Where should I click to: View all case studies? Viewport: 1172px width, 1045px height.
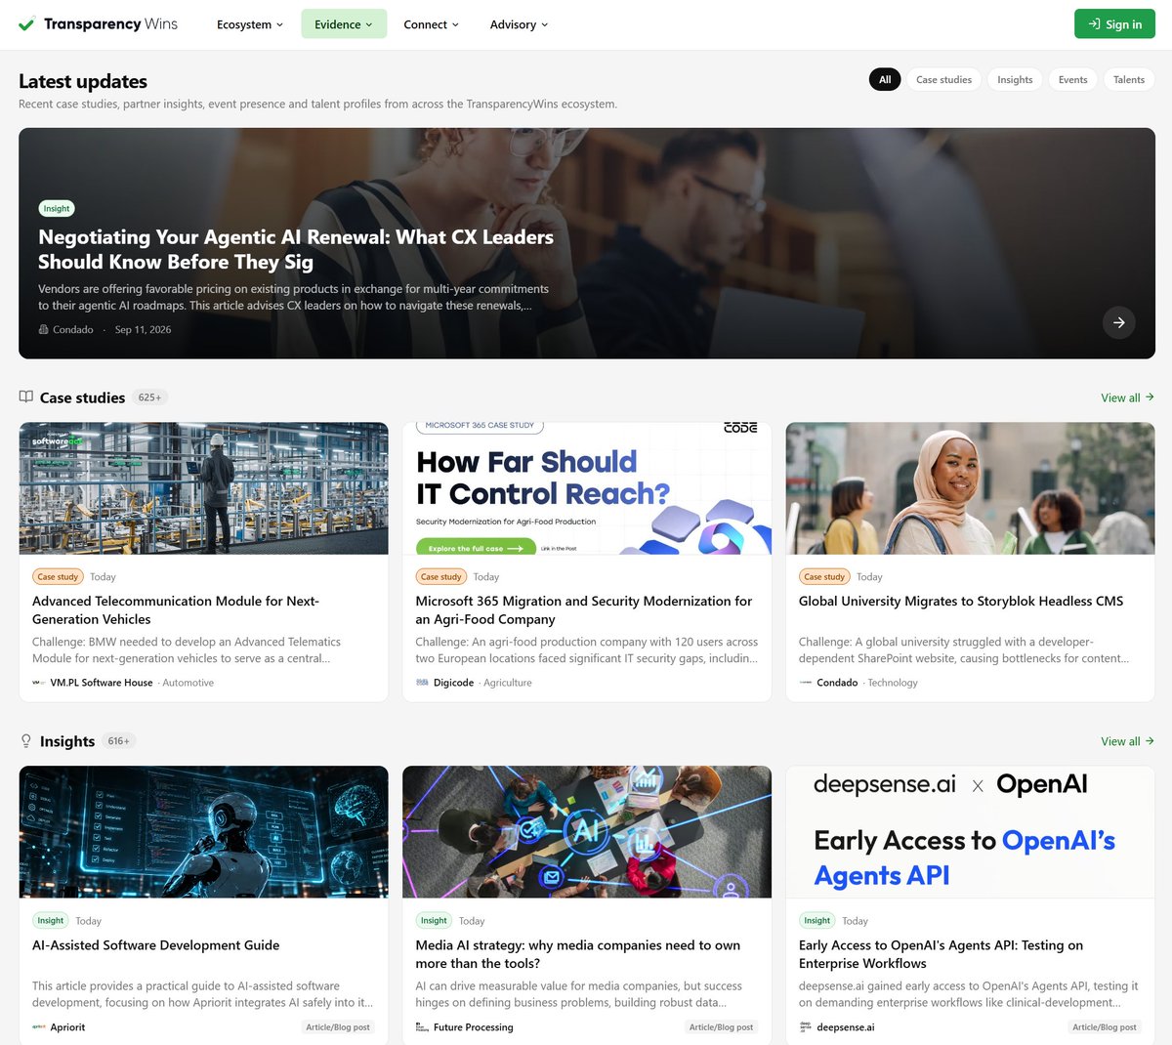1128,397
